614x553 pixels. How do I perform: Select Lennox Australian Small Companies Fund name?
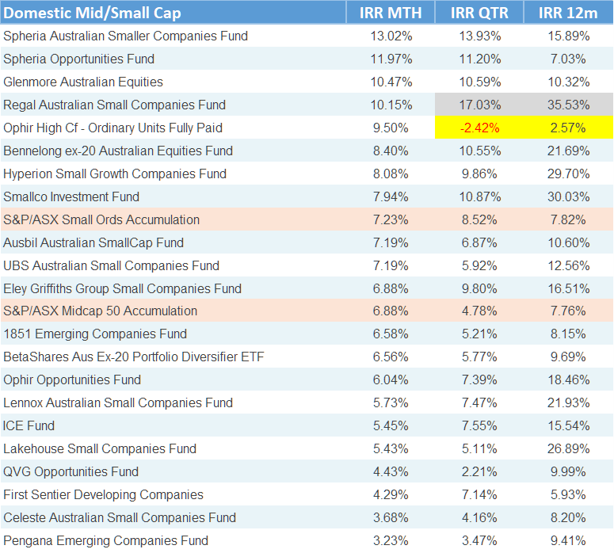pos(118,402)
